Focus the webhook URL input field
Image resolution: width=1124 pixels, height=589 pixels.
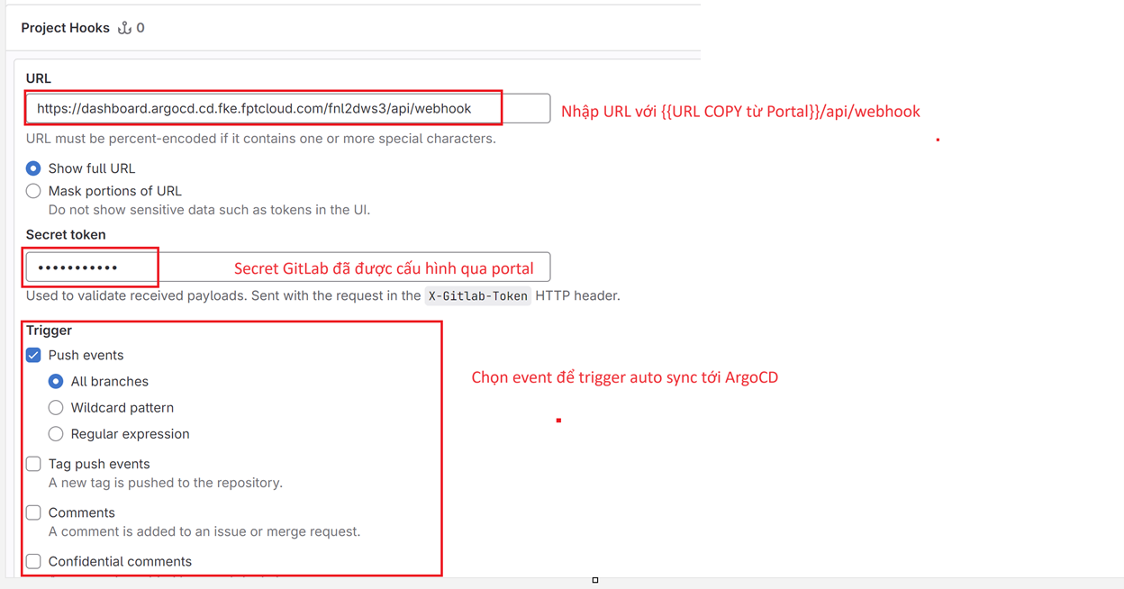(x=286, y=109)
